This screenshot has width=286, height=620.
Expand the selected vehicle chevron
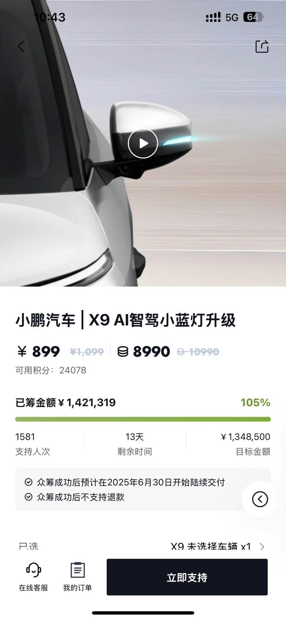click(x=262, y=547)
